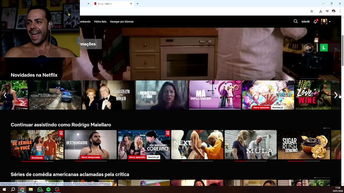This screenshot has width=344, height=193.
Task: Open Netflix search magnifier icon
Action: [296, 21]
